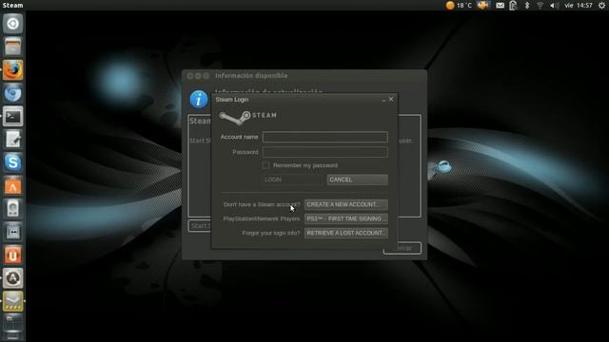Click the weather indicator showing 18 °C
This screenshot has height=342, width=609.
(x=459, y=6)
